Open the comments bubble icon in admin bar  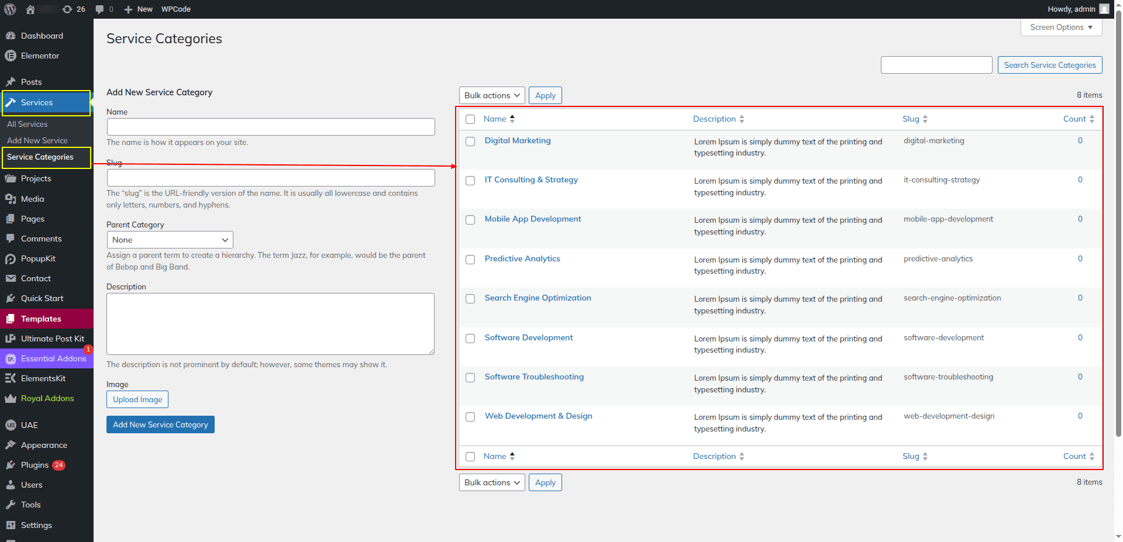point(99,9)
